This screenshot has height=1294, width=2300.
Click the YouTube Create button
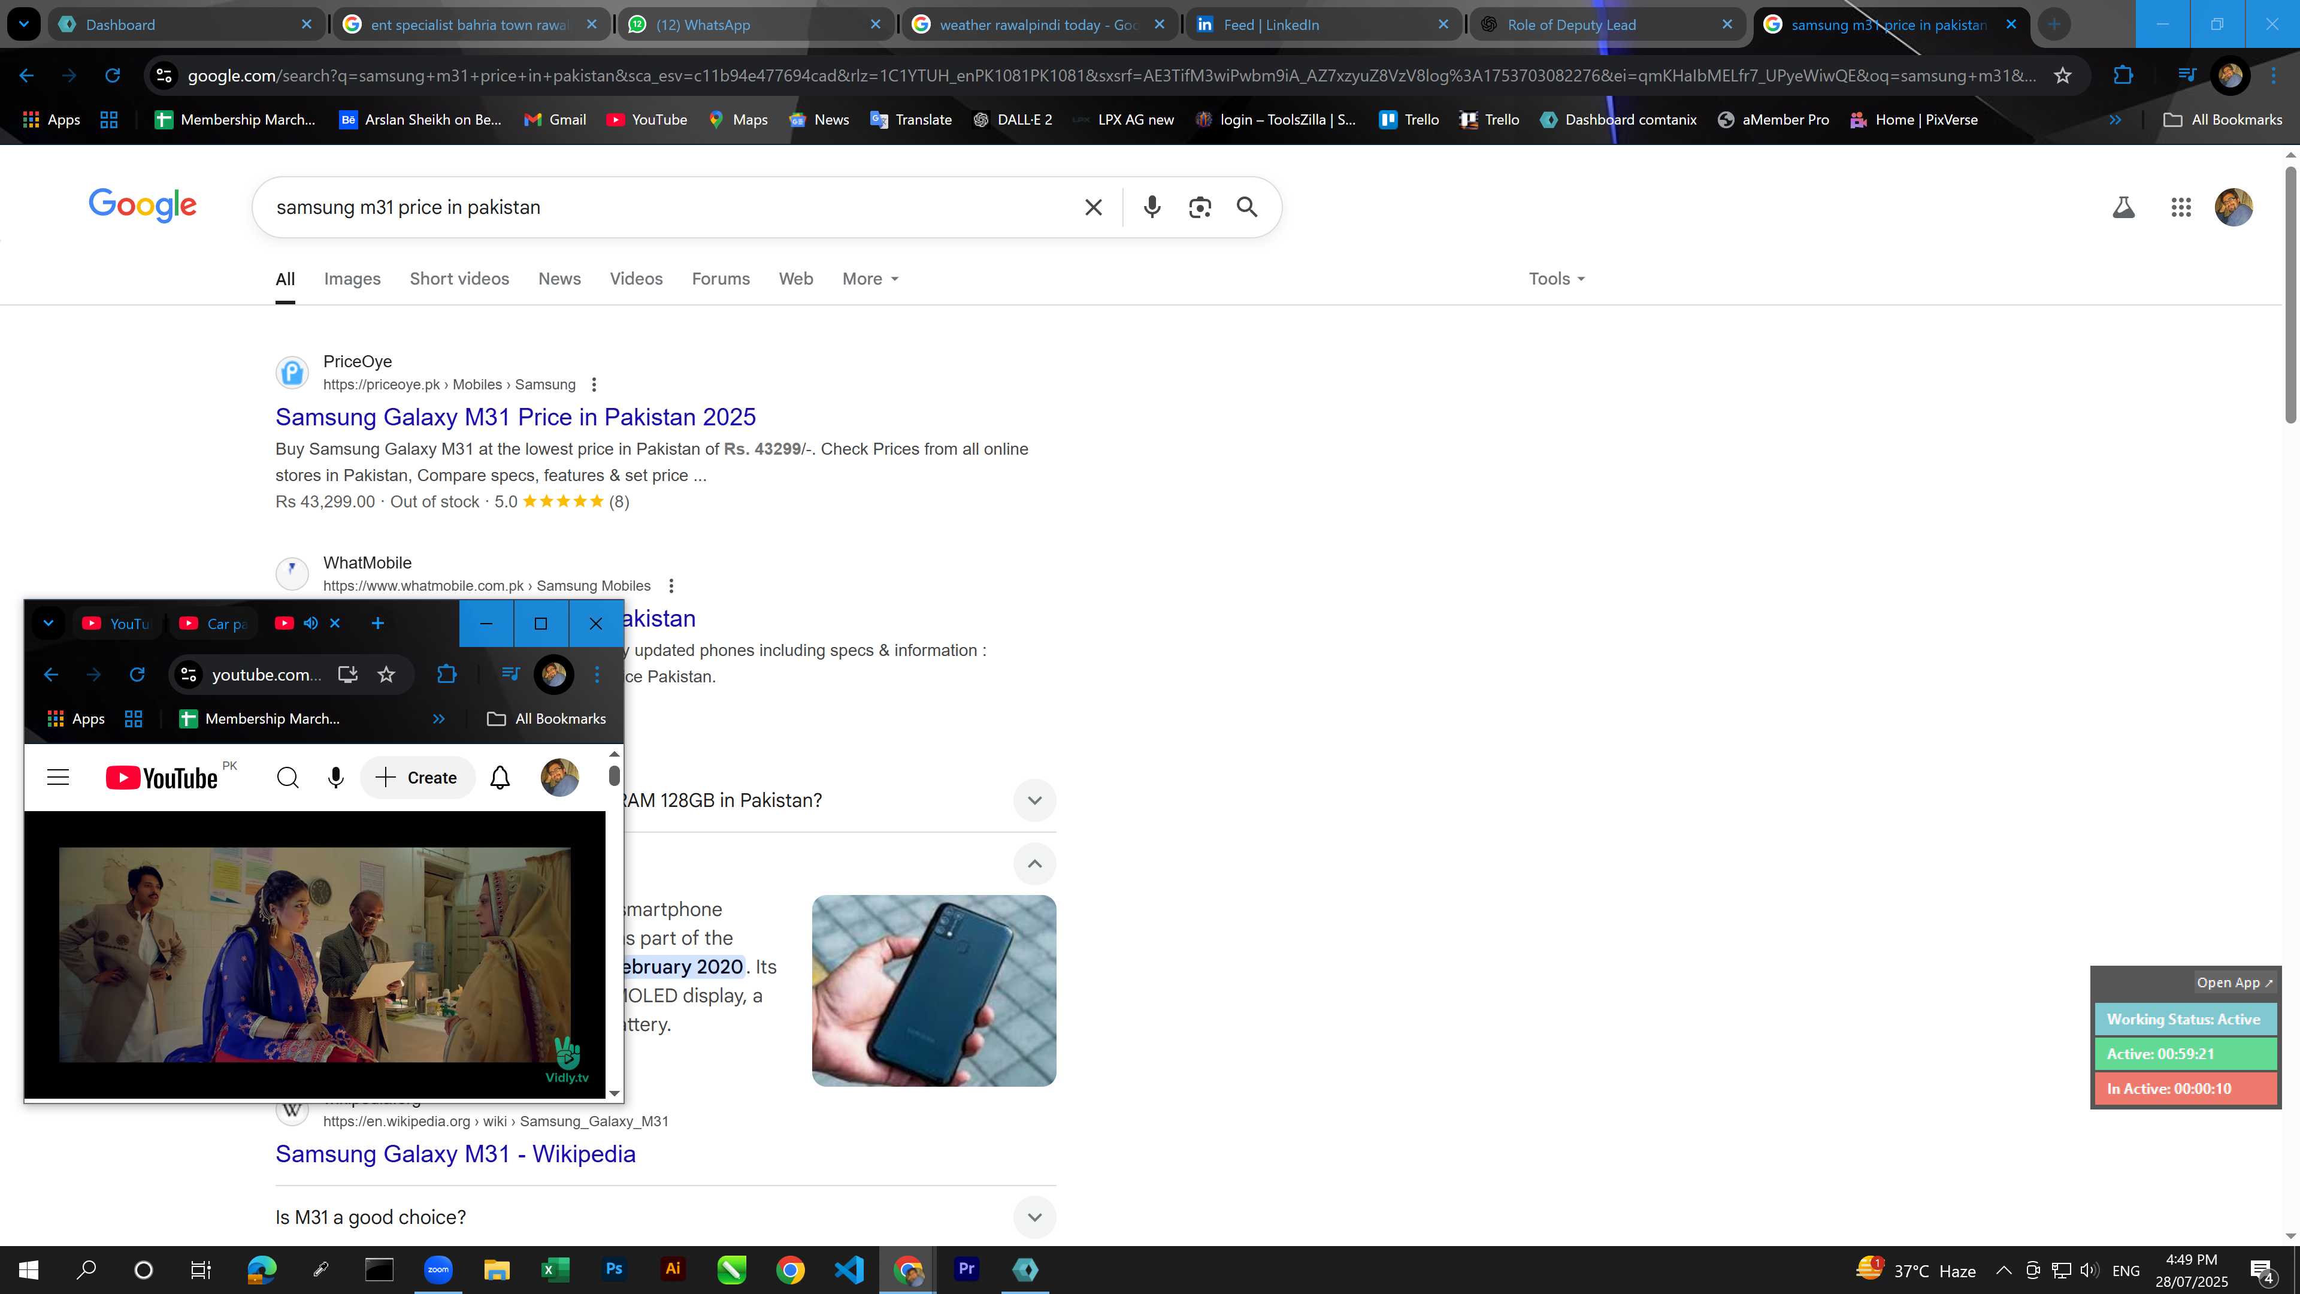416,778
